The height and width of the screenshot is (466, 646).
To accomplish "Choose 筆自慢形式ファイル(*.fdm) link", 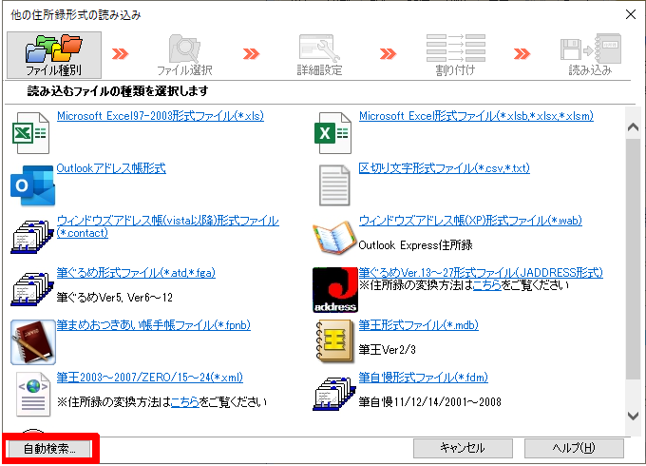I will click(x=423, y=377).
